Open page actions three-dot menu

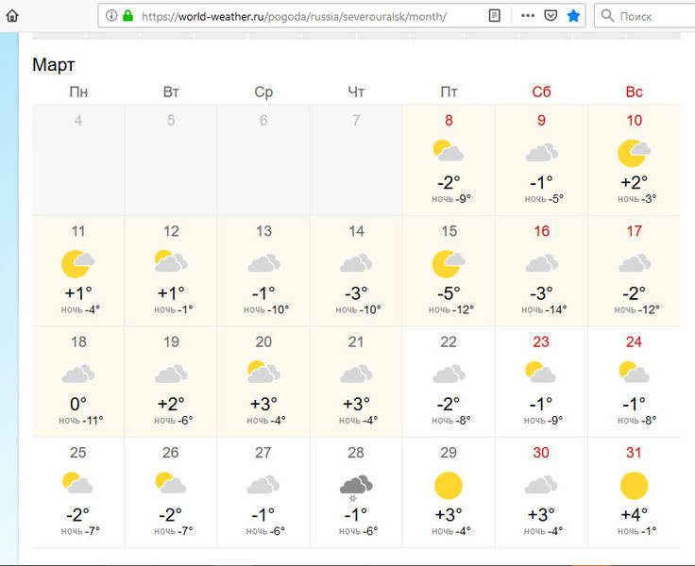(528, 16)
